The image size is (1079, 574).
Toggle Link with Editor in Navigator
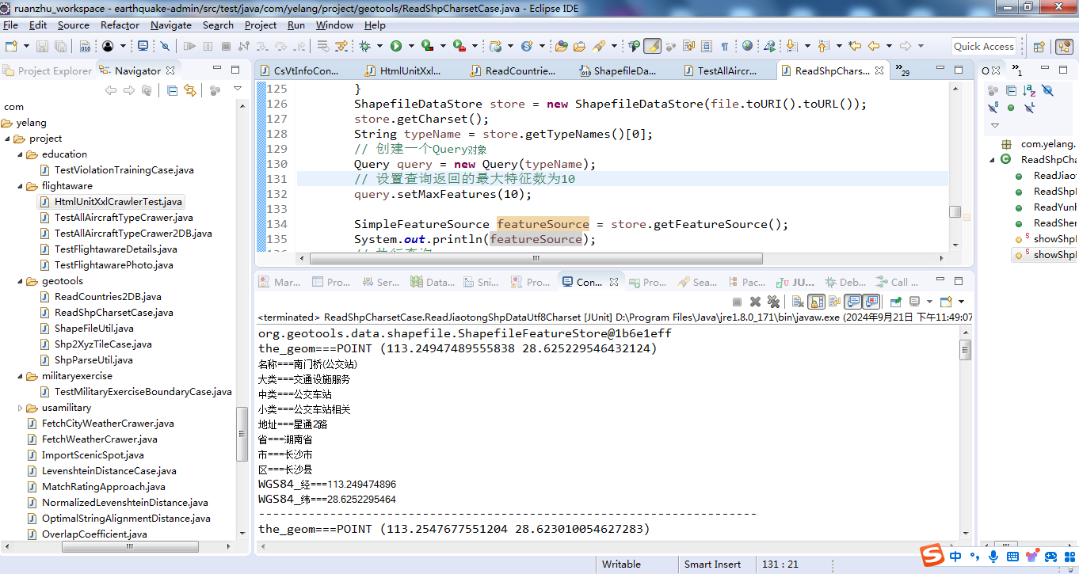[x=190, y=90]
